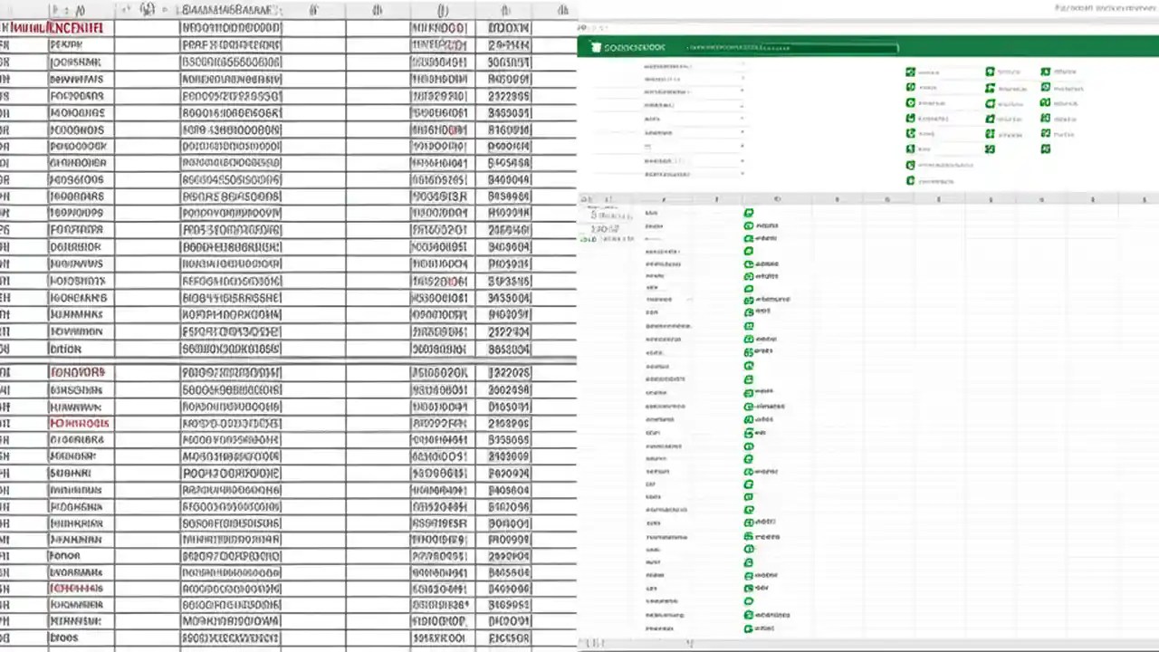Click the green circular icon next to the bottom entry
Screen dimensions: 1159x652
coord(748,628)
